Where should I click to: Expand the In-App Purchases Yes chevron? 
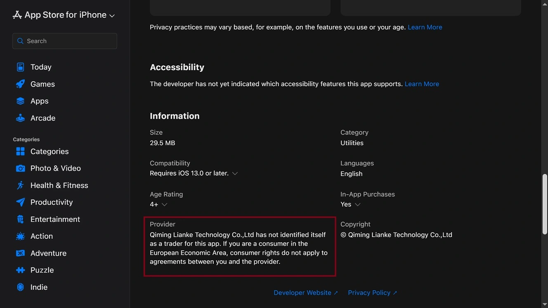357,205
